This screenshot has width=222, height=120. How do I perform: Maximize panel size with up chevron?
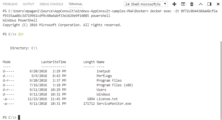(x=201, y=4)
